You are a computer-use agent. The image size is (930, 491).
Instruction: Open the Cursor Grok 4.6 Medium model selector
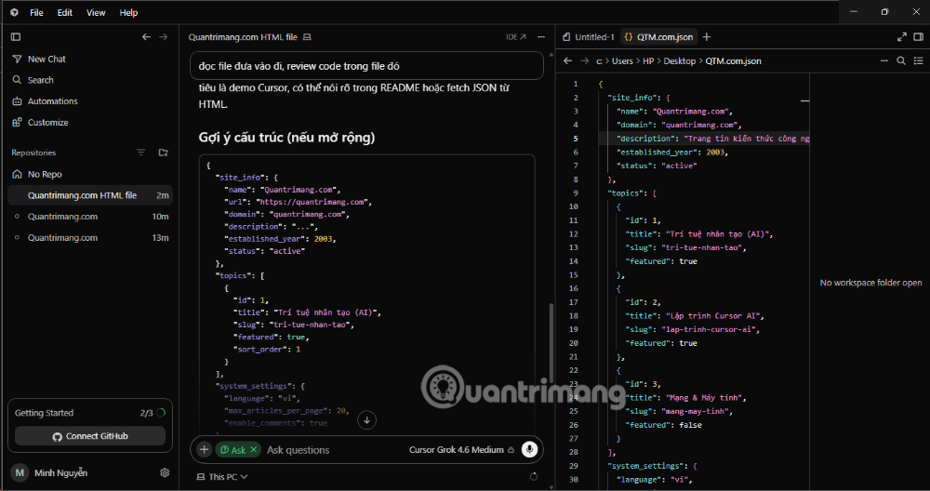coord(461,449)
